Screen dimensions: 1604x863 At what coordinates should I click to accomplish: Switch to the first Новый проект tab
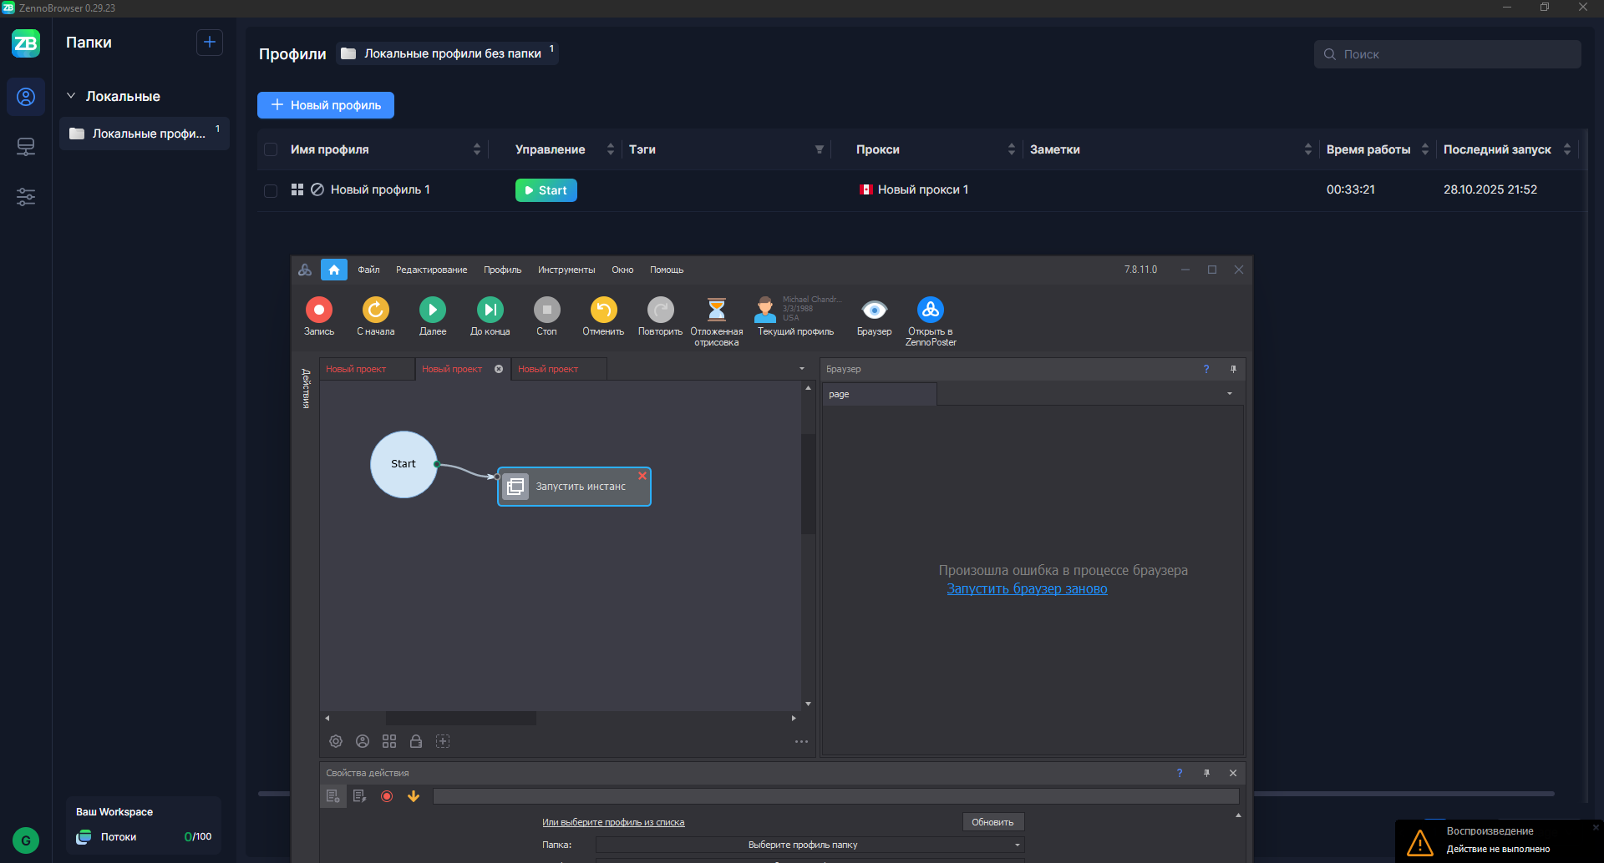point(357,369)
